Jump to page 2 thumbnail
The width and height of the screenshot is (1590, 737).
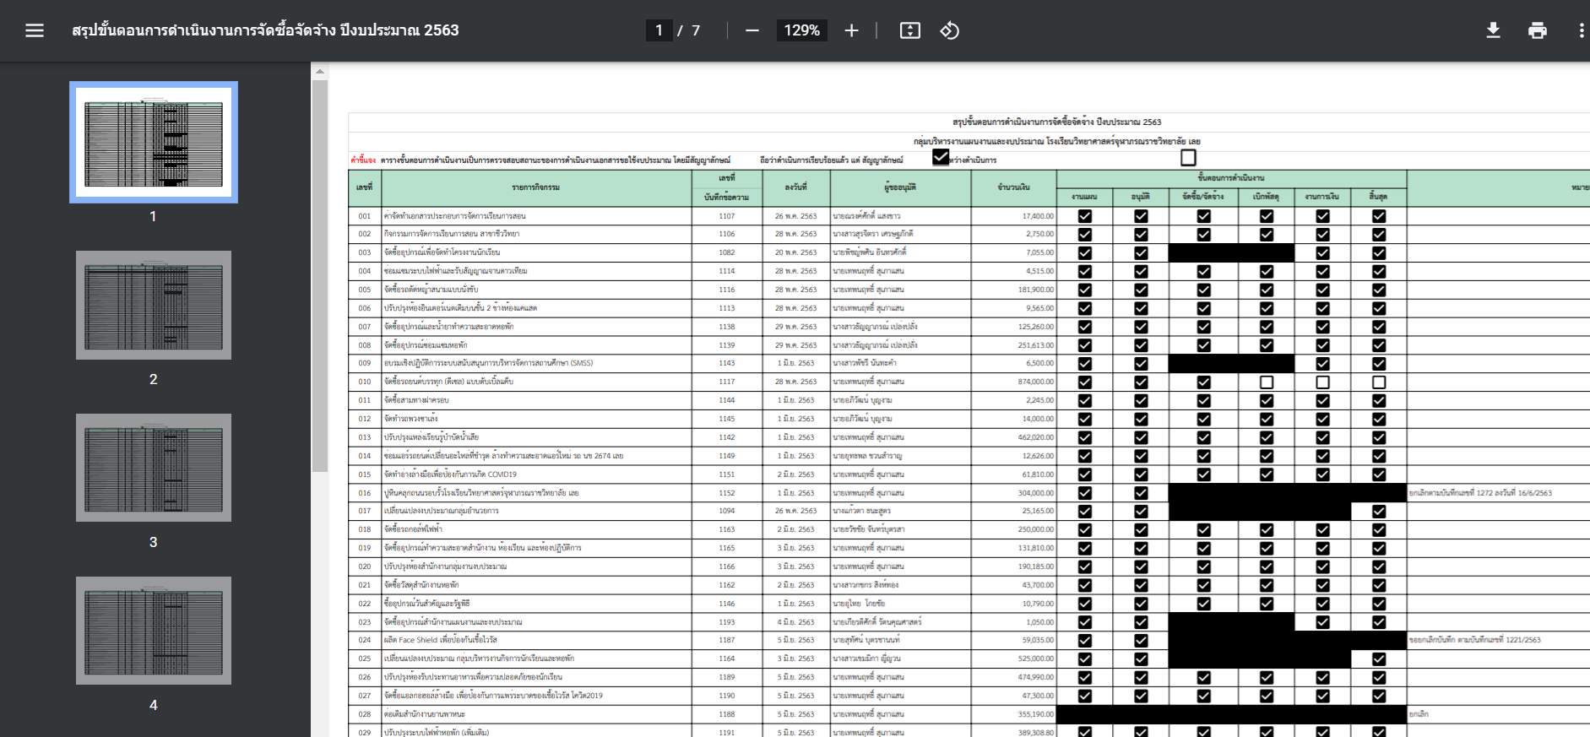pyautogui.click(x=154, y=305)
